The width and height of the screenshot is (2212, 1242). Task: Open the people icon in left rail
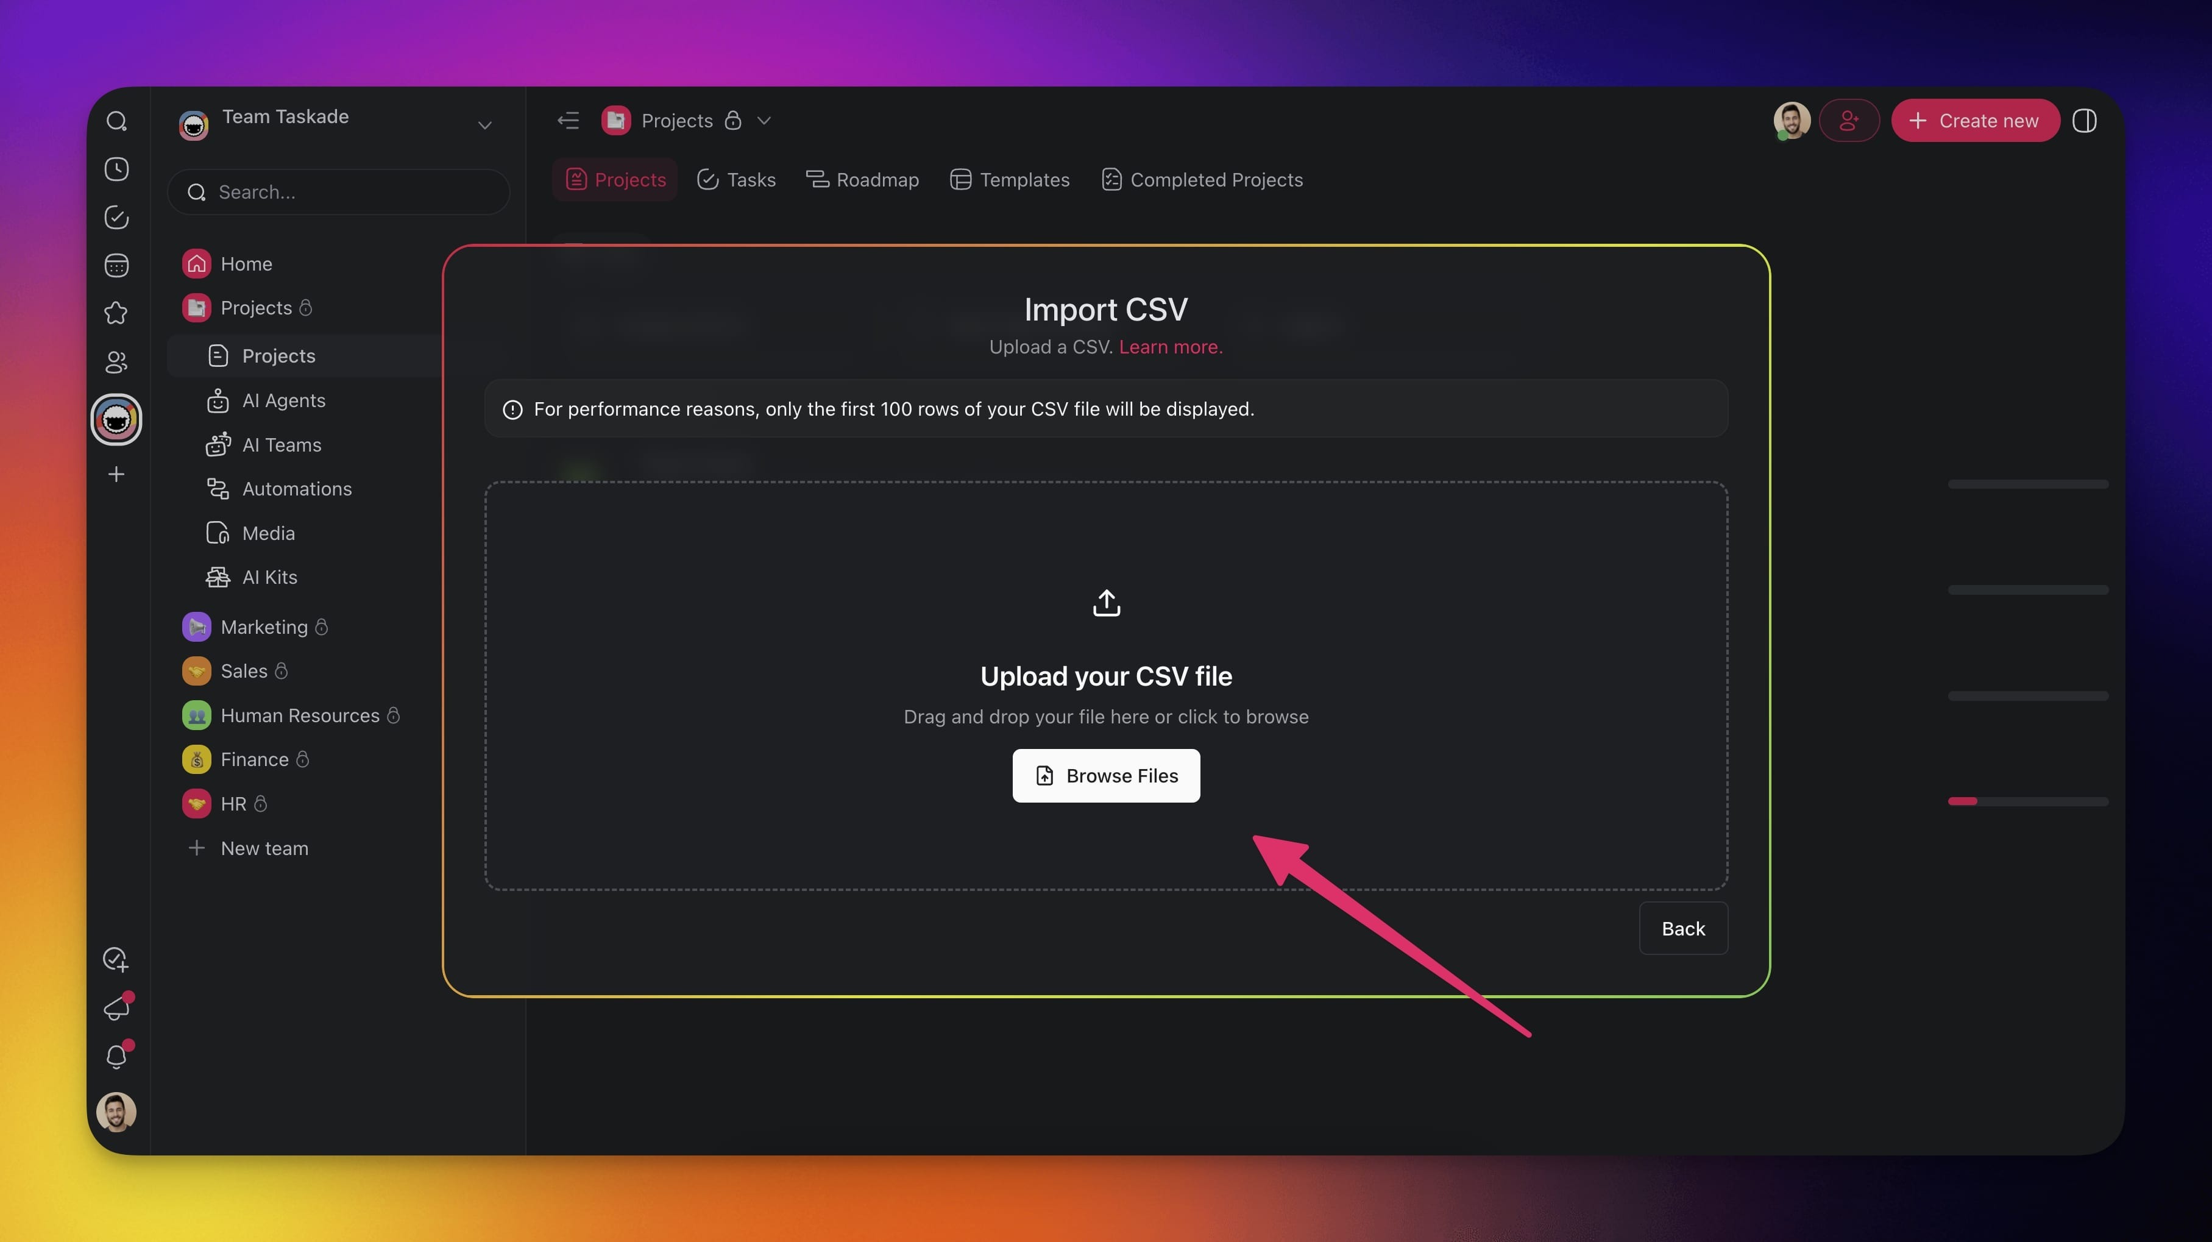click(117, 363)
